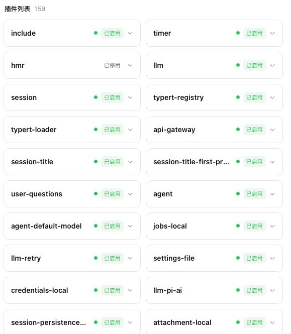Click chevron icon on session-title row
291x334 pixels.
click(x=130, y=162)
